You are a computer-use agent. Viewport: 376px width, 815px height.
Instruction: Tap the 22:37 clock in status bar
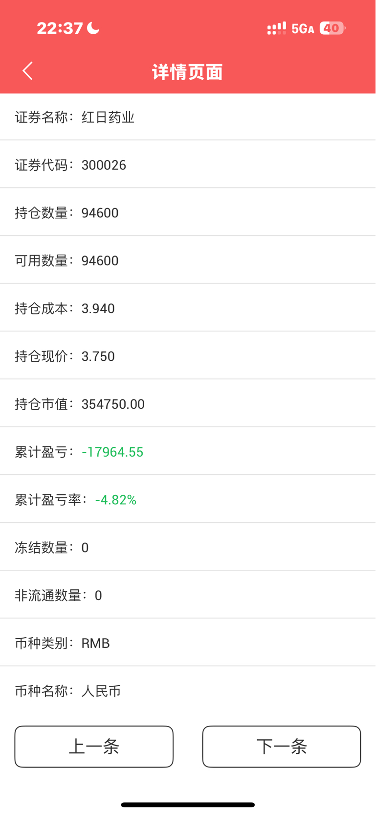coord(60,28)
